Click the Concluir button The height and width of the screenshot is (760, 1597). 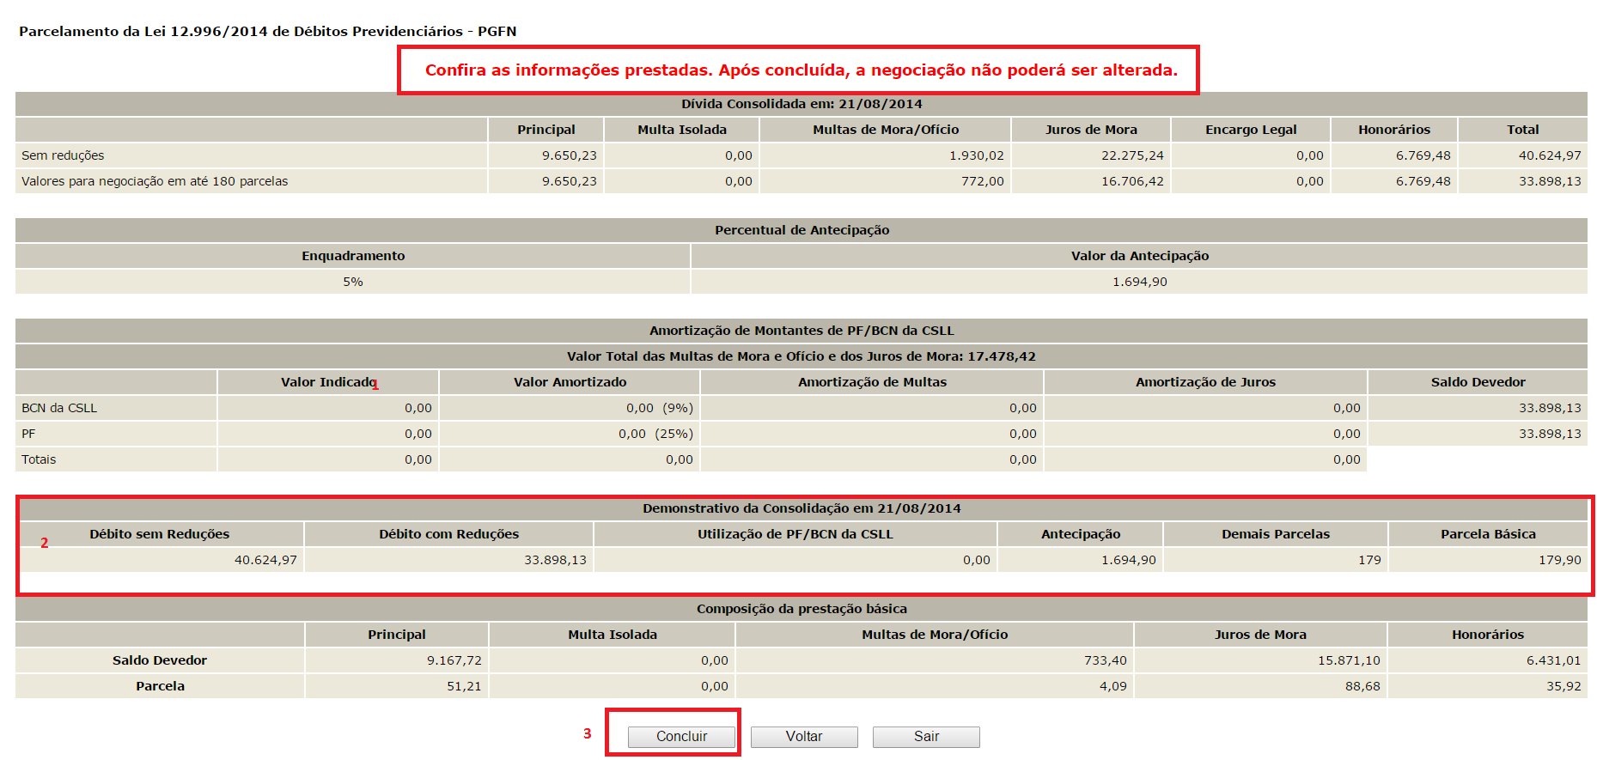tap(681, 737)
